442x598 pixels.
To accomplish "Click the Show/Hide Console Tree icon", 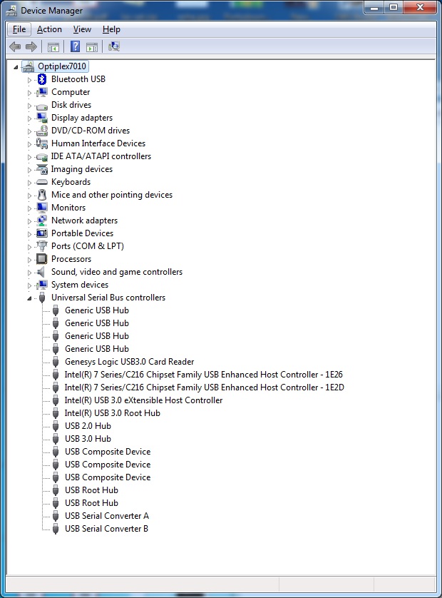I will pos(53,47).
